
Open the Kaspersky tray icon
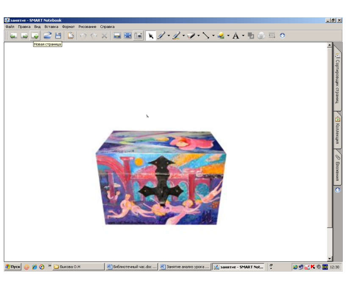313,267
